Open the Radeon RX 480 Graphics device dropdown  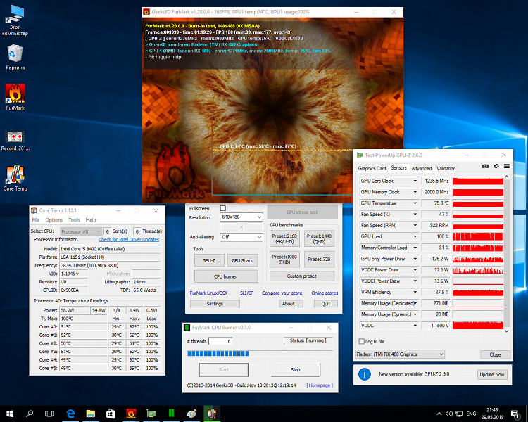tap(400, 354)
